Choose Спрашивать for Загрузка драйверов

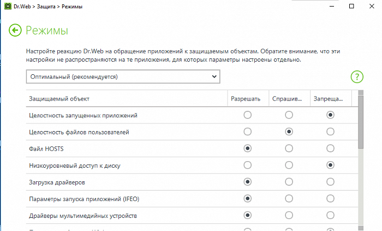(x=289, y=182)
